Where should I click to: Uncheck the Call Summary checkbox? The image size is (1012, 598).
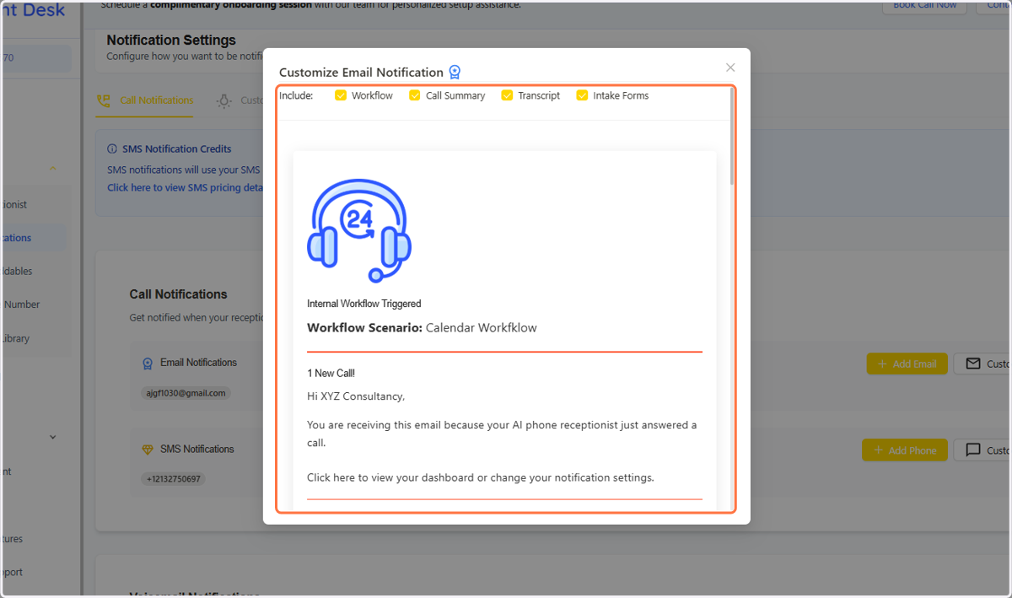(415, 95)
